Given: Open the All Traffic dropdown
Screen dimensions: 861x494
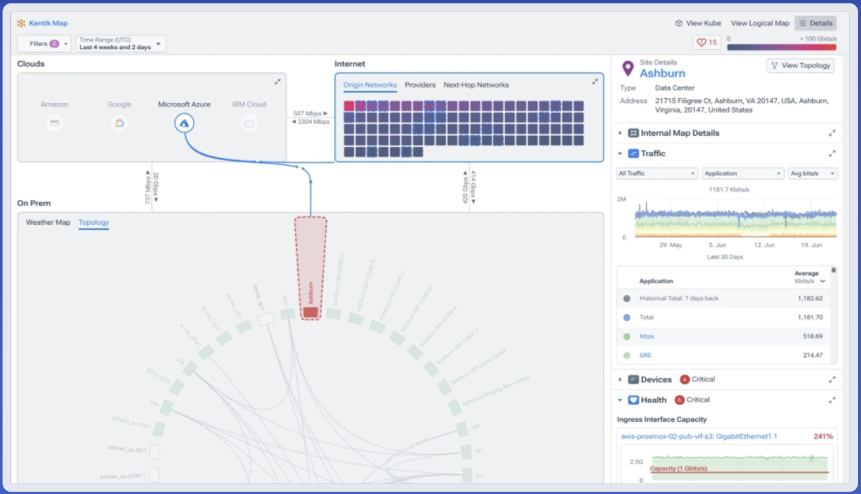Looking at the screenshot, I should click(656, 173).
